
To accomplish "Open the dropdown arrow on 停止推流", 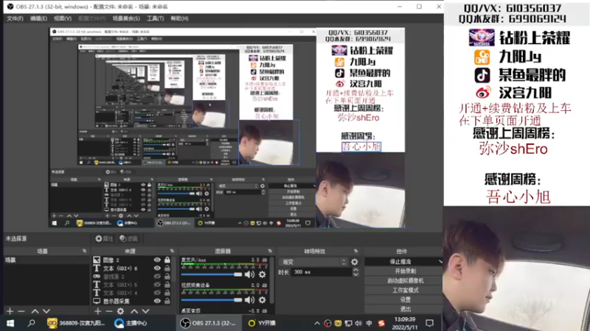I will click(x=440, y=262).
